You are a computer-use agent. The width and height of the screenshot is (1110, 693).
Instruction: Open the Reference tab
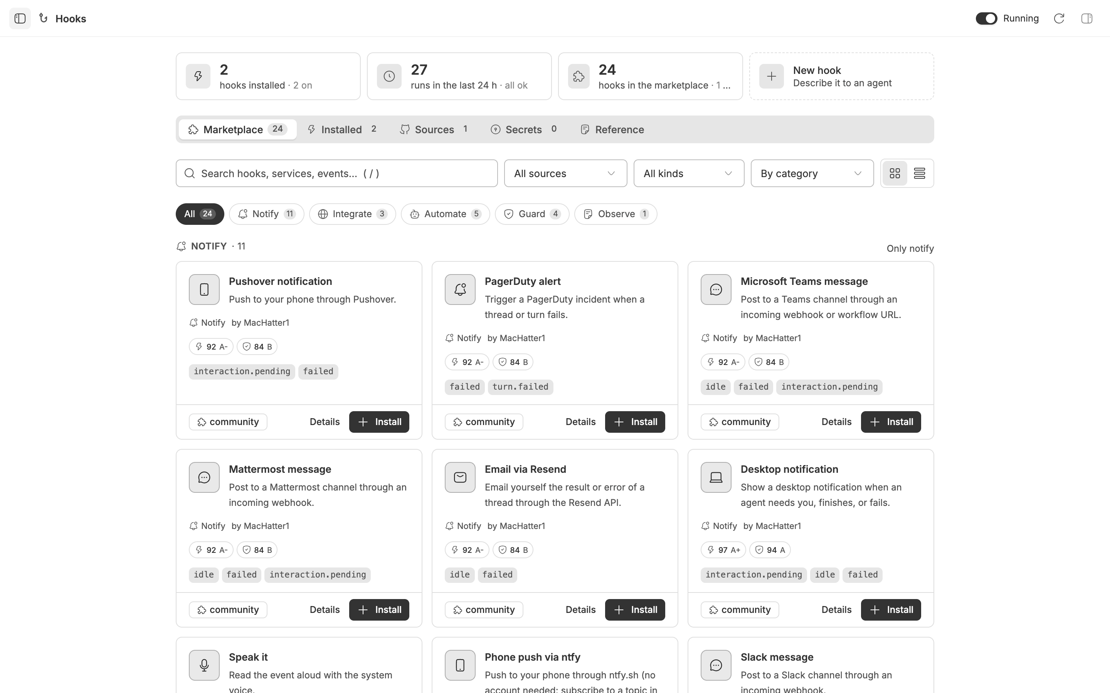612,129
